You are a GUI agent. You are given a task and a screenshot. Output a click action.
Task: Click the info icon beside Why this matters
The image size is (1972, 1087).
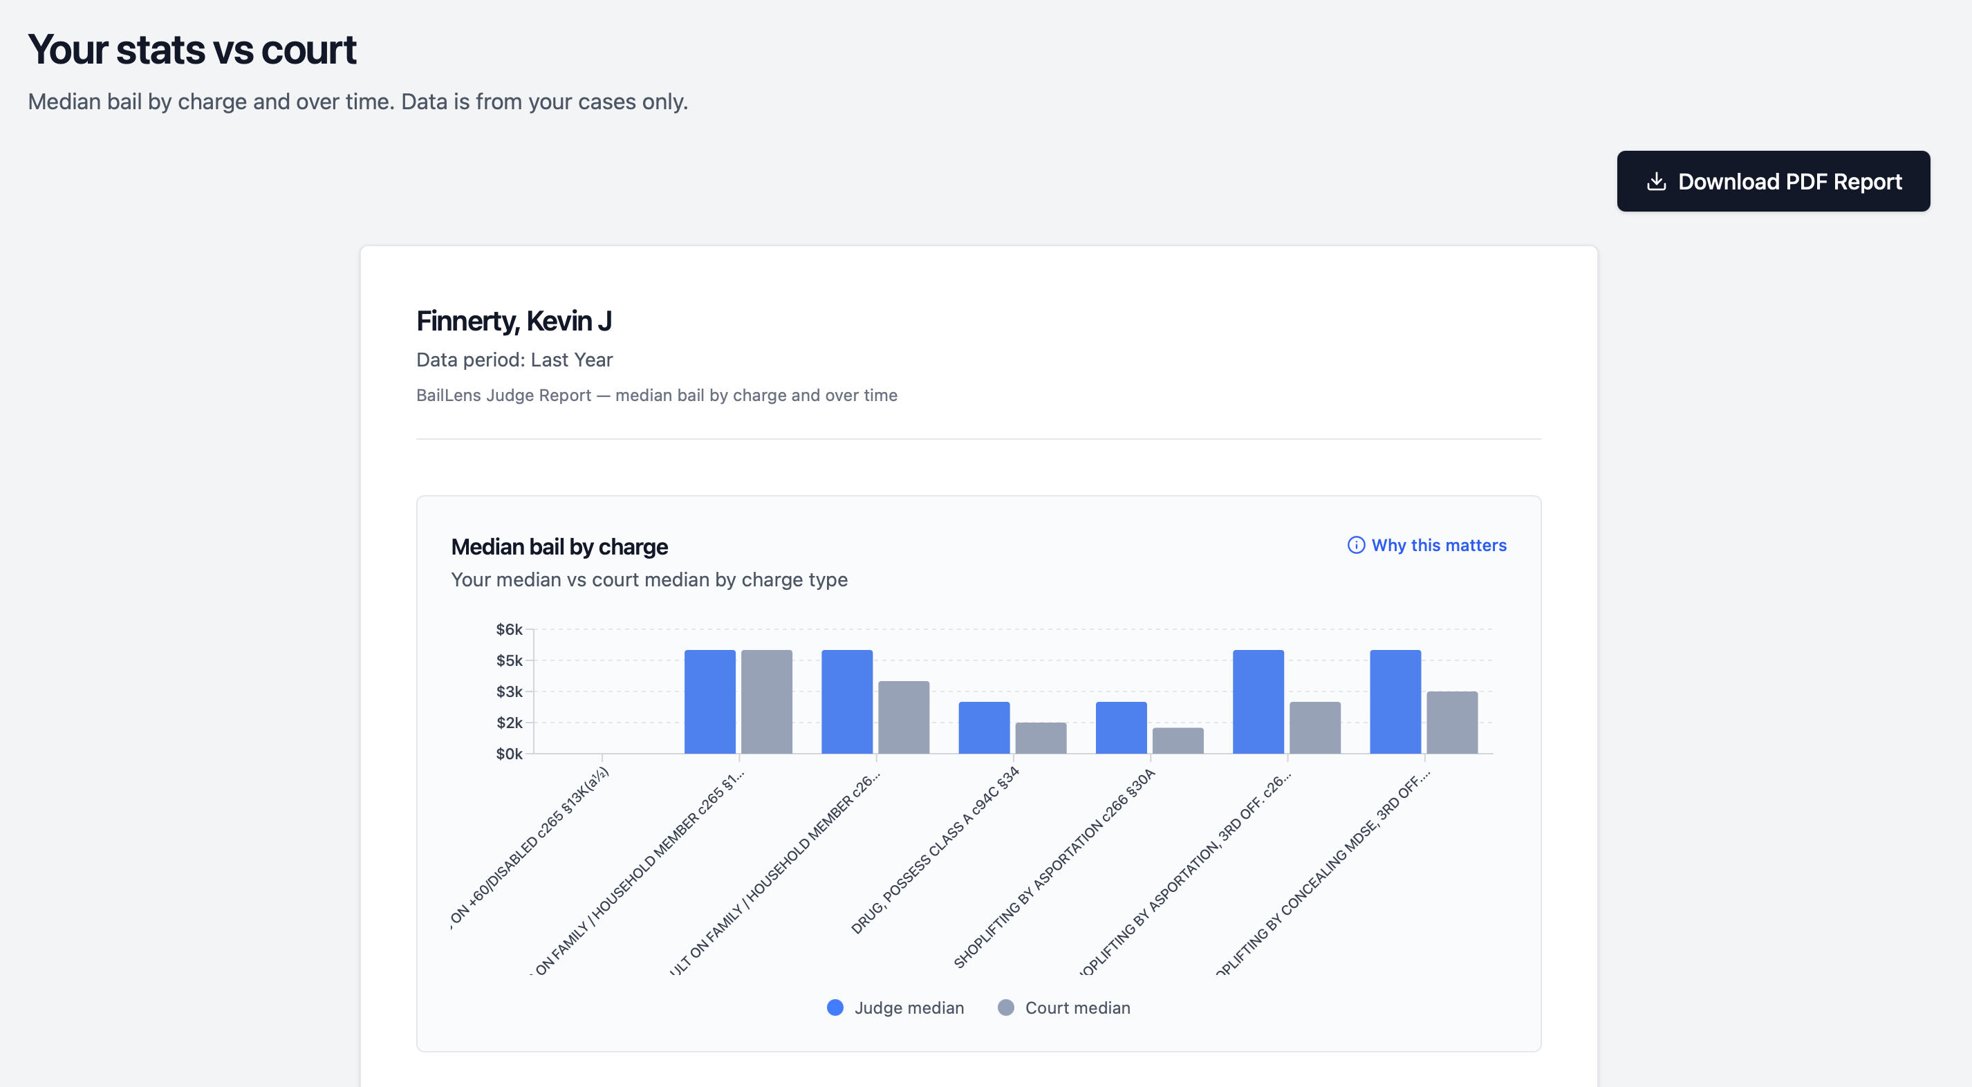click(1356, 545)
